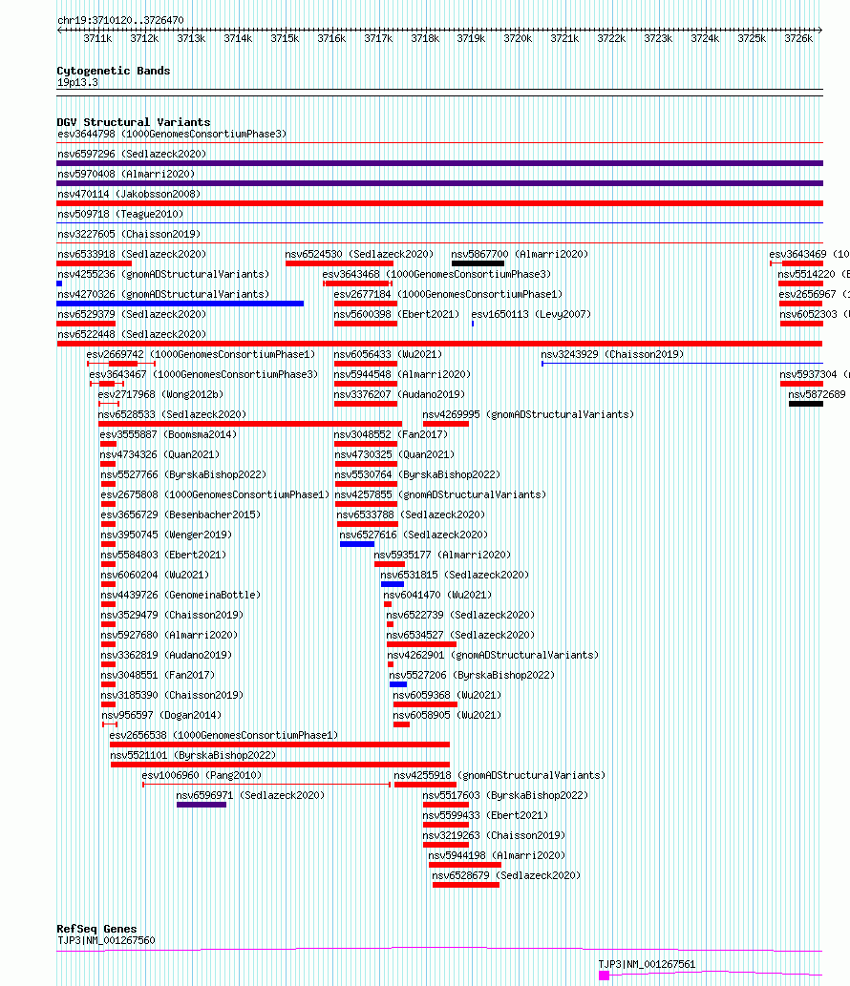The image size is (850, 986).
Task: Click esv1650113 (Levy2007) label
Action: [531, 315]
